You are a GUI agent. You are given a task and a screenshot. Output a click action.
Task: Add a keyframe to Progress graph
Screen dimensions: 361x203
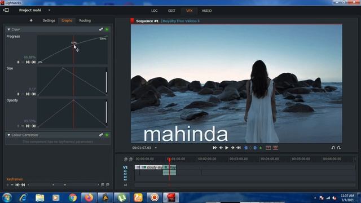click(x=18, y=62)
